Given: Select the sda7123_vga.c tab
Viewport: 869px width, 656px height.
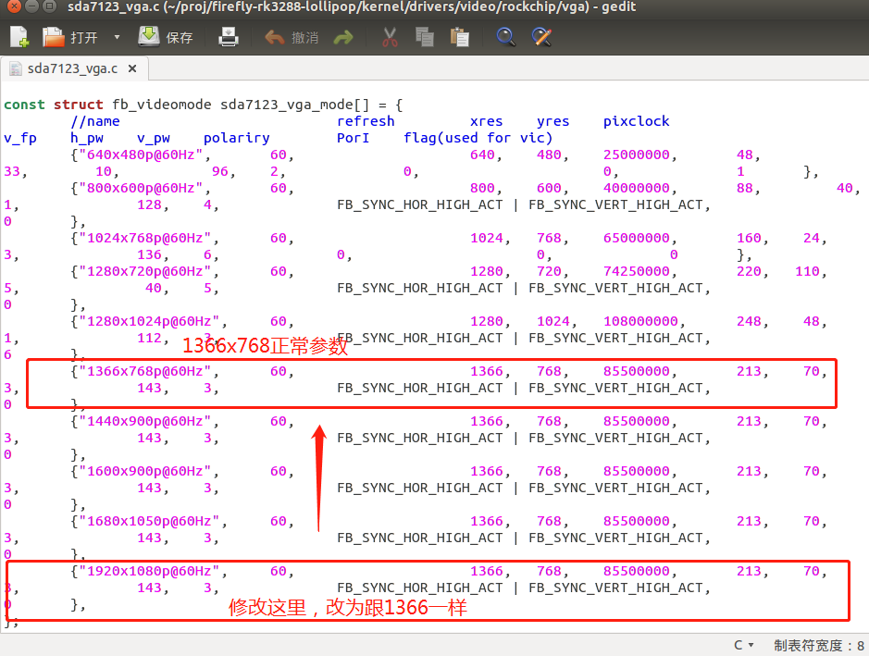Looking at the screenshot, I should pyautogui.click(x=72, y=68).
